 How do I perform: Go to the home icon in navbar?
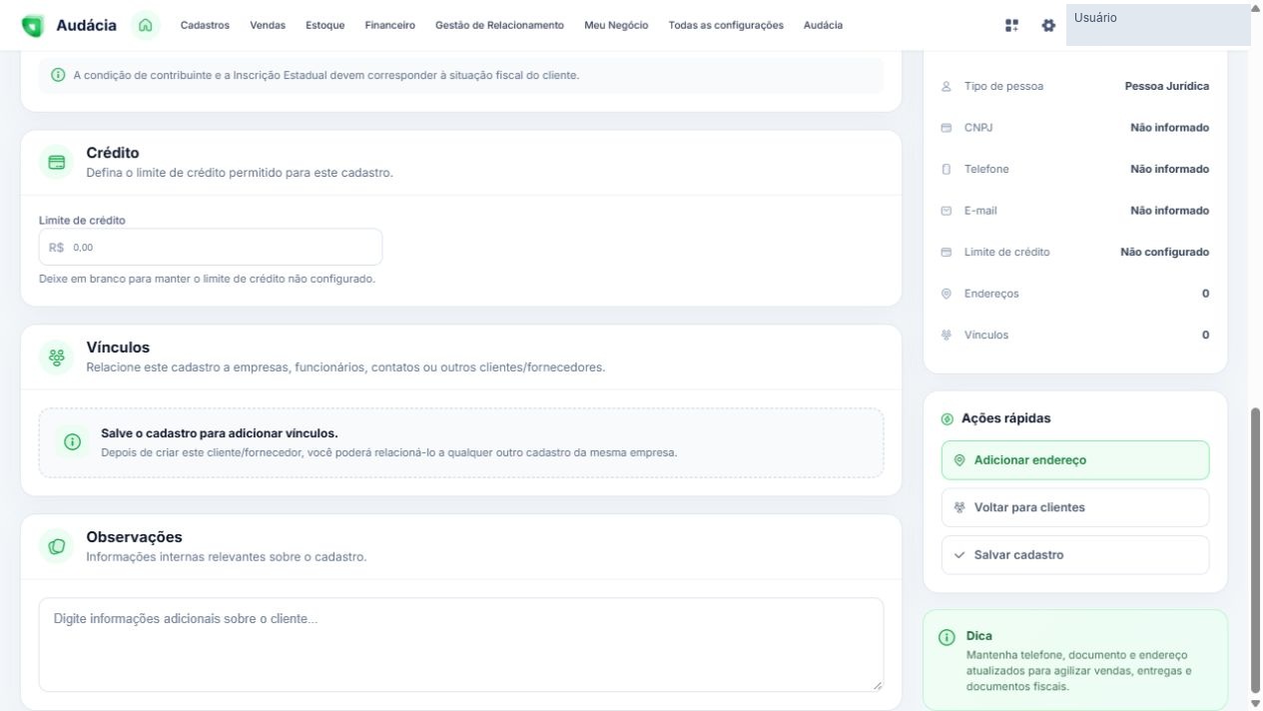point(146,25)
